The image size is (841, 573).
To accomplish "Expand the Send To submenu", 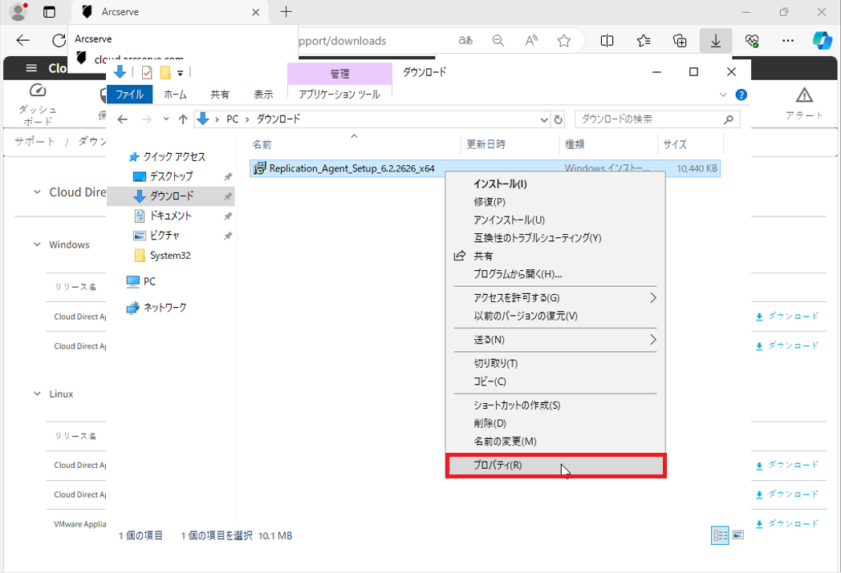I will (652, 340).
